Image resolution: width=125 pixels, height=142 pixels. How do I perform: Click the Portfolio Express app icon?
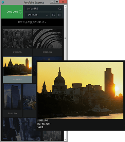pos(3,2)
